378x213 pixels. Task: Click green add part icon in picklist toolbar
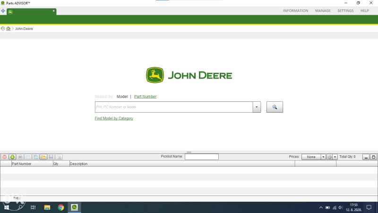(12, 157)
